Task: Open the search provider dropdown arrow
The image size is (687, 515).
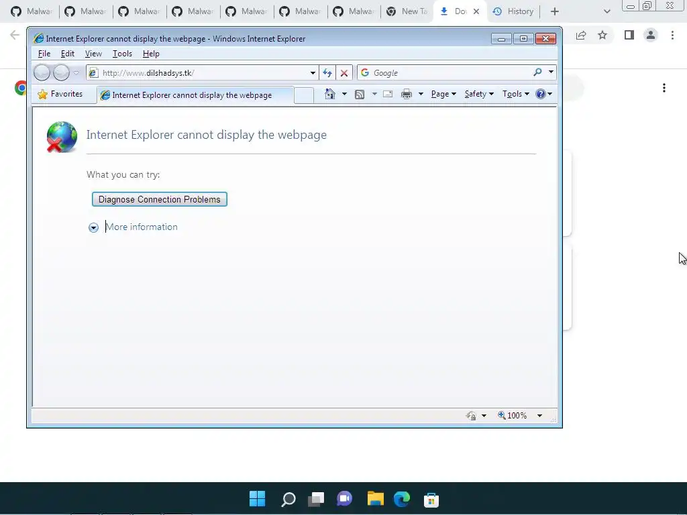Action: (x=551, y=72)
